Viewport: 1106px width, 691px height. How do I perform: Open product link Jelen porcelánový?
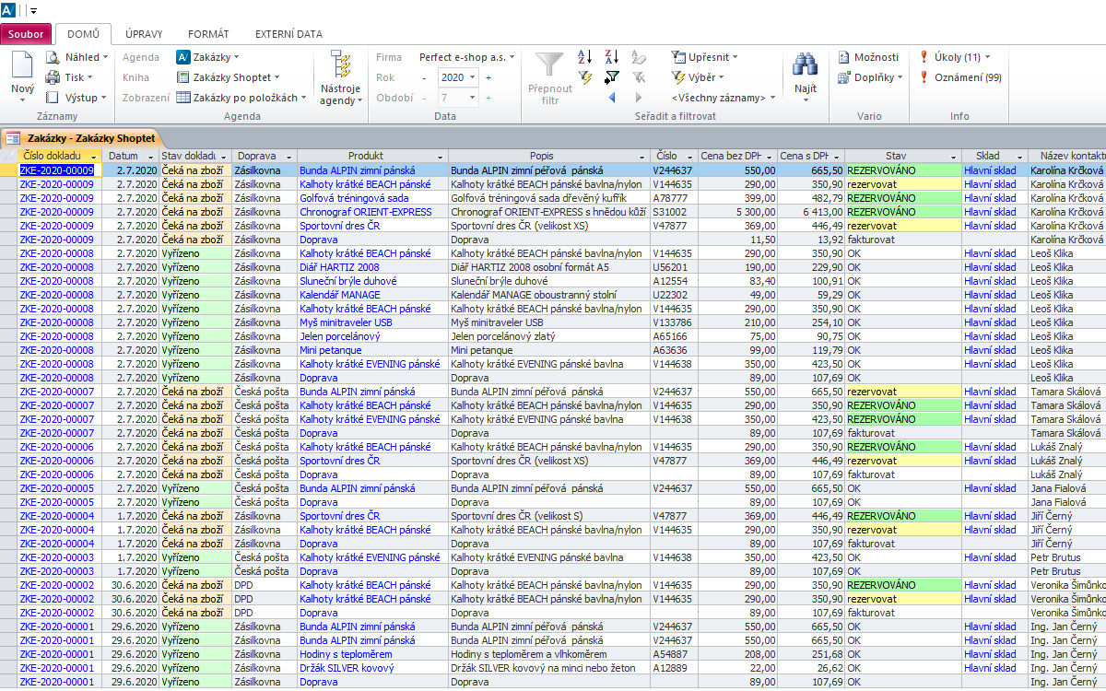(338, 336)
